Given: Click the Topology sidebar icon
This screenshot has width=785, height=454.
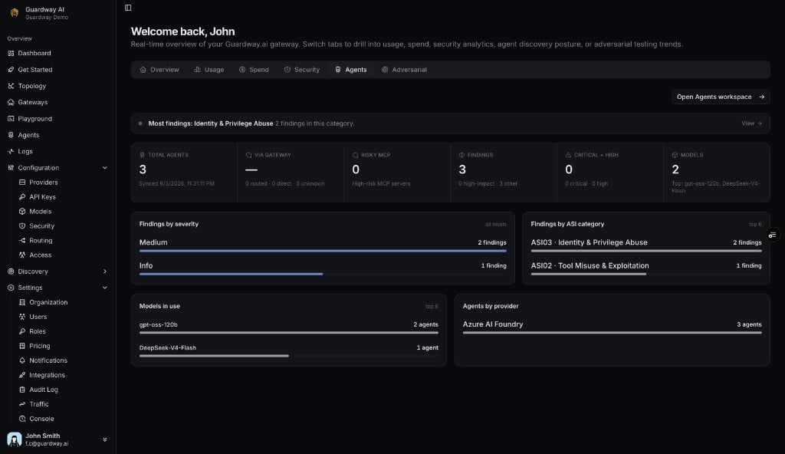Looking at the screenshot, I should [11, 86].
